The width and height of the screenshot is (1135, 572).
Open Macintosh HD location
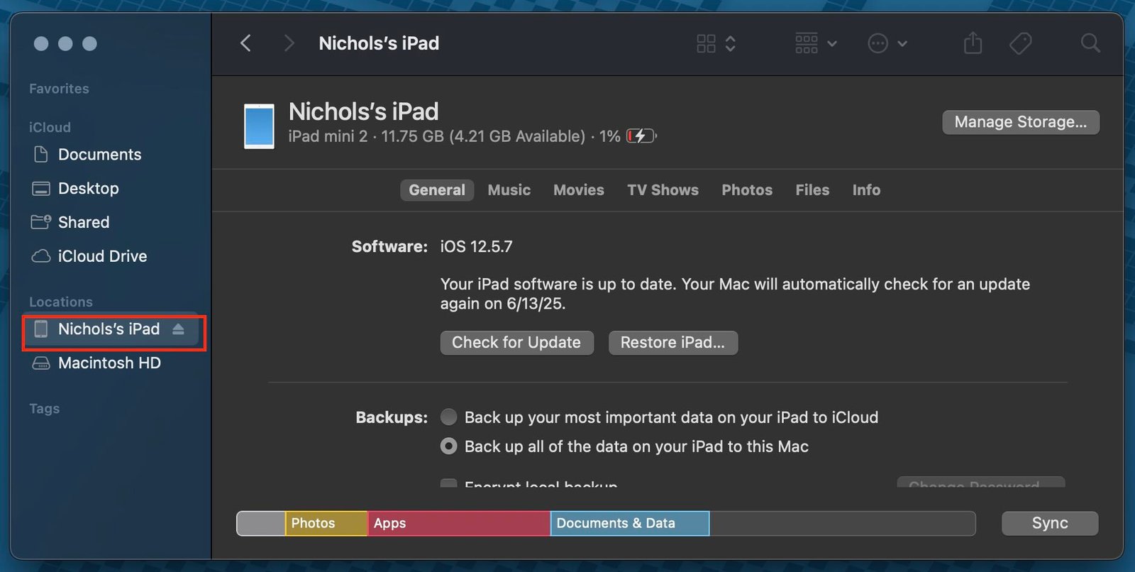click(x=109, y=363)
